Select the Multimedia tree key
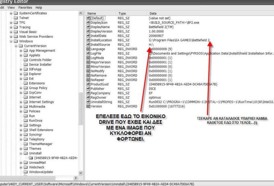 (x=37, y=107)
